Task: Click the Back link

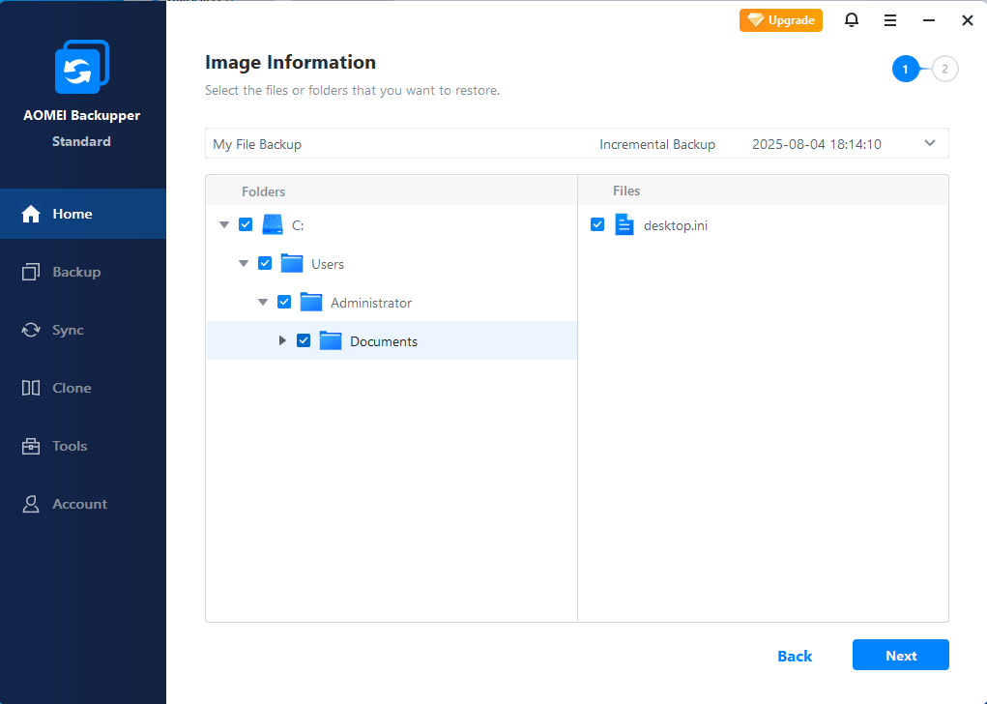Action: [x=795, y=656]
